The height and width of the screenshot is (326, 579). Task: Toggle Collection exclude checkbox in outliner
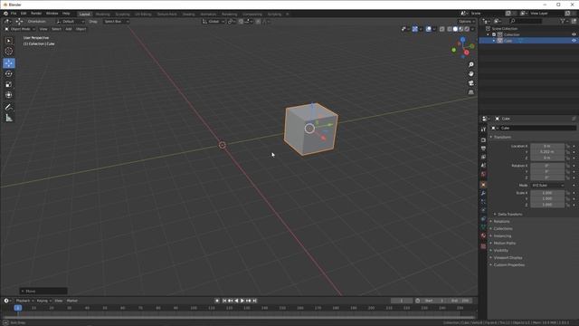coord(494,34)
